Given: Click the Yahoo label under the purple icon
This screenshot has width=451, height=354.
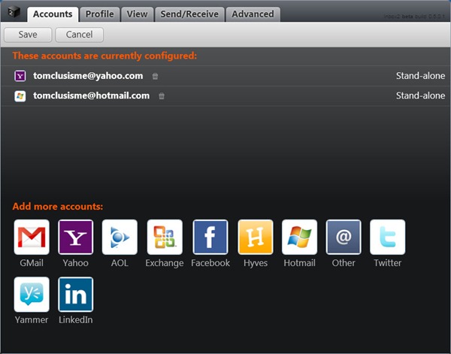Looking at the screenshot, I should (76, 263).
